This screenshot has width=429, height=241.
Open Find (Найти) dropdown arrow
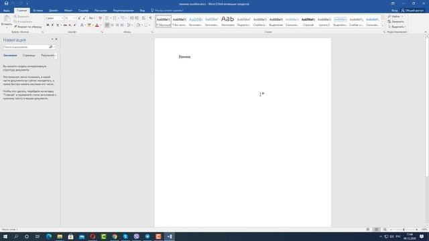point(402,16)
